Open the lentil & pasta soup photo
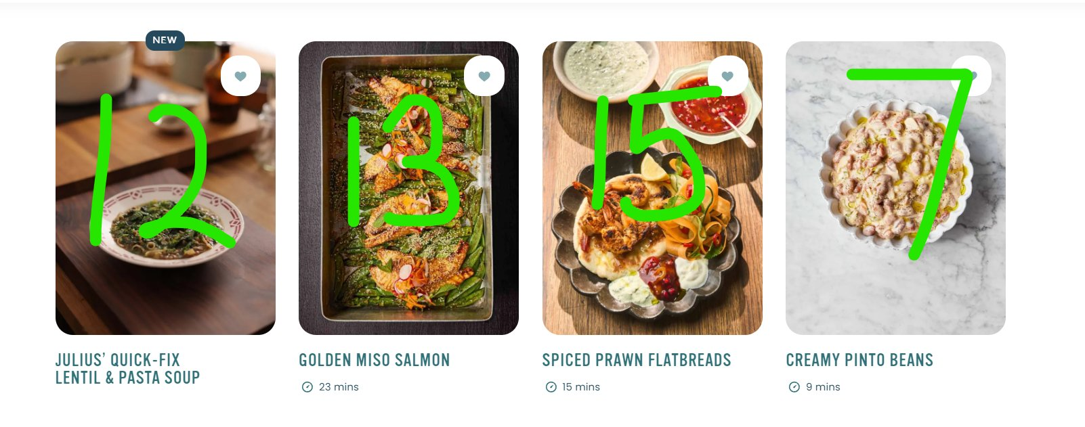 165,188
